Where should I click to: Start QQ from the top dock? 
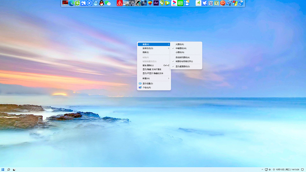click(x=102, y=3)
